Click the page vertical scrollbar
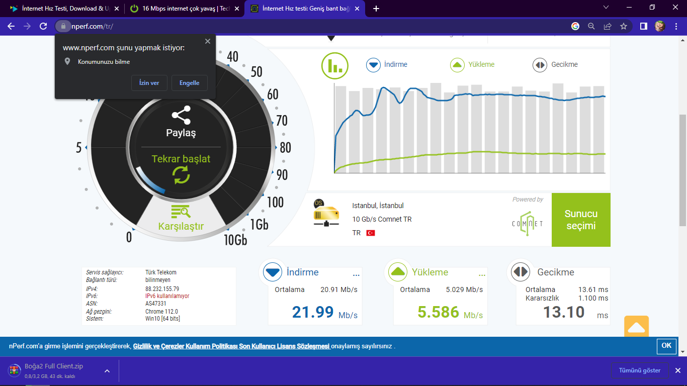 [682, 170]
